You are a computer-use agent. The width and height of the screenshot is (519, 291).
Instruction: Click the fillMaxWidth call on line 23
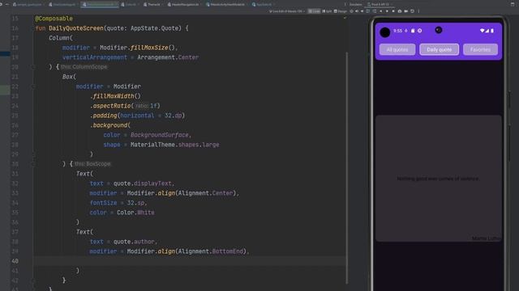pos(114,96)
